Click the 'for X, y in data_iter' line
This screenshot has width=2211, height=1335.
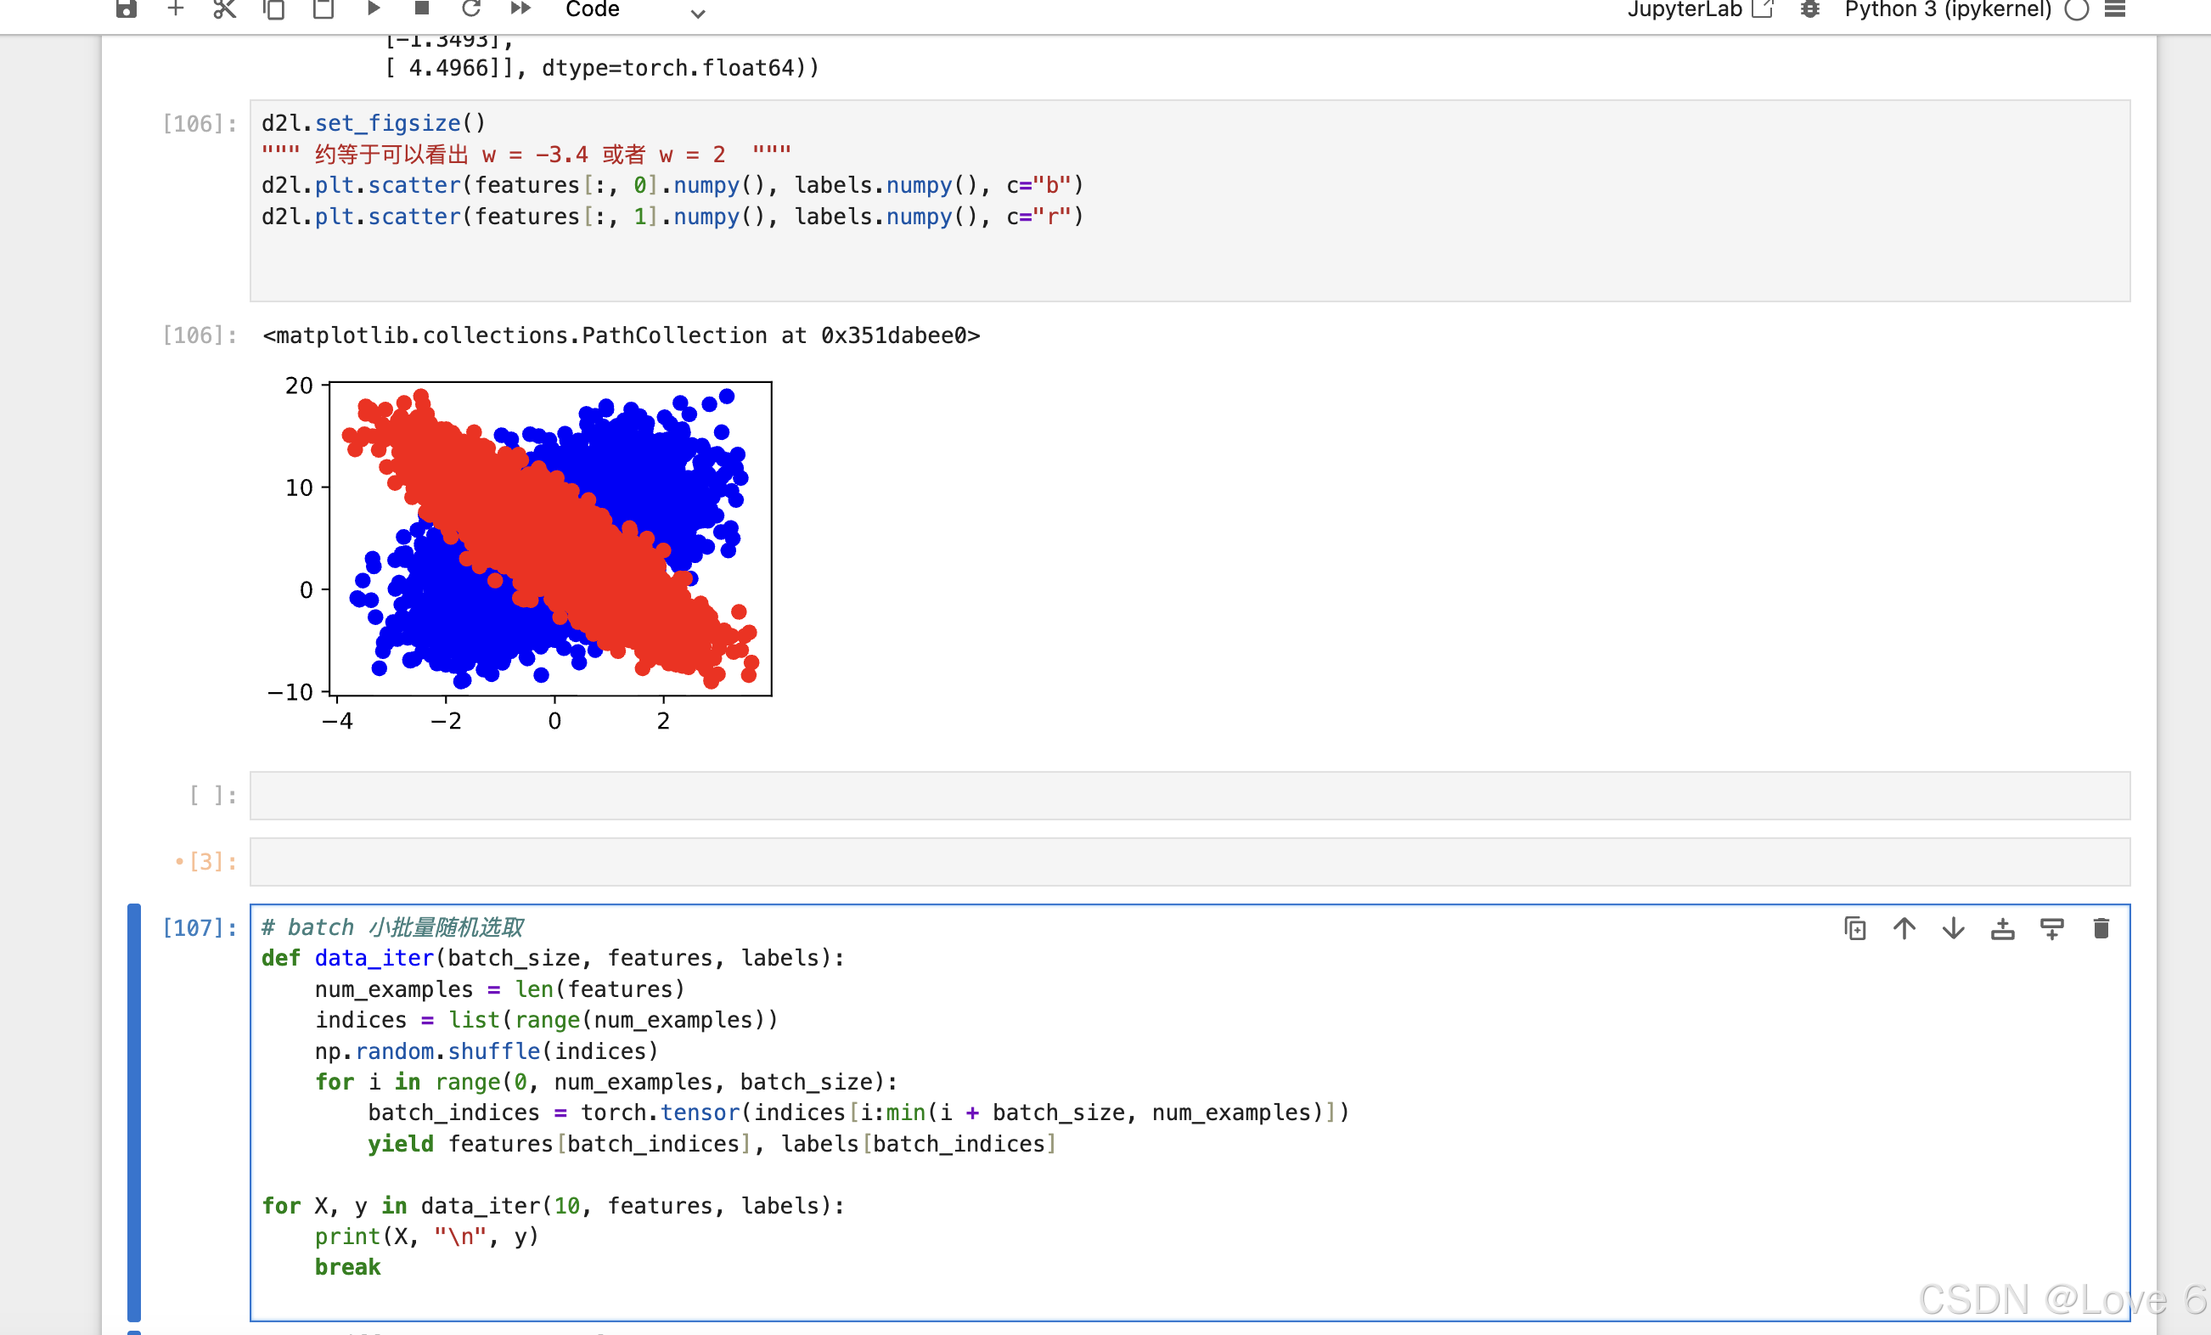click(x=553, y=1206)
